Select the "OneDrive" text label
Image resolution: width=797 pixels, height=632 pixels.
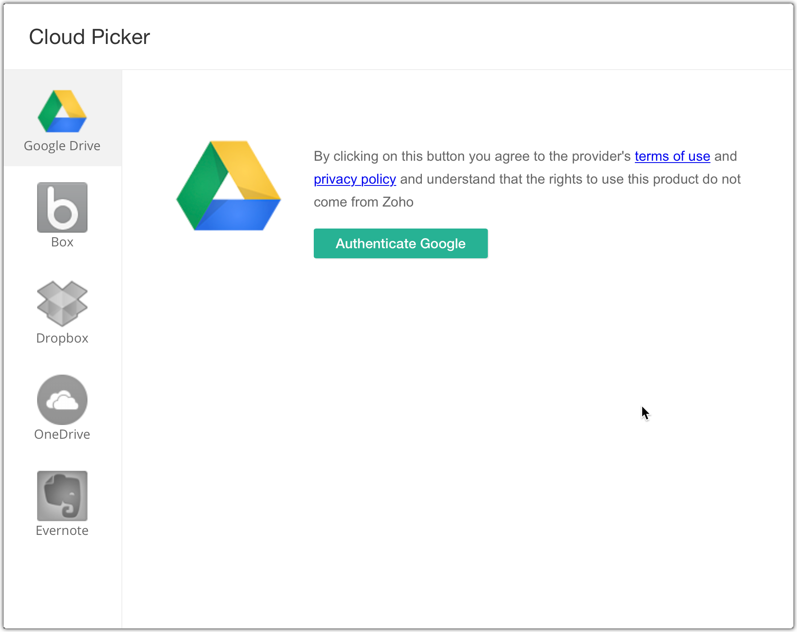coord(62,434)
